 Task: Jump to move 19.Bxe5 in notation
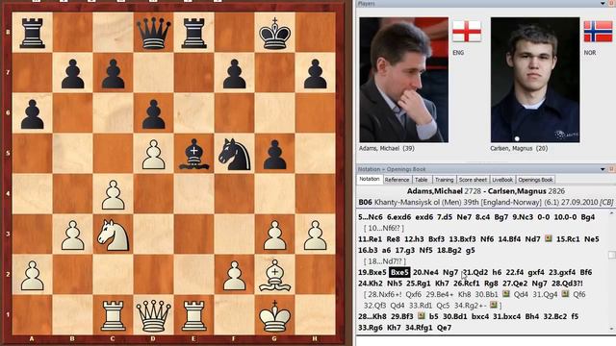372,272
